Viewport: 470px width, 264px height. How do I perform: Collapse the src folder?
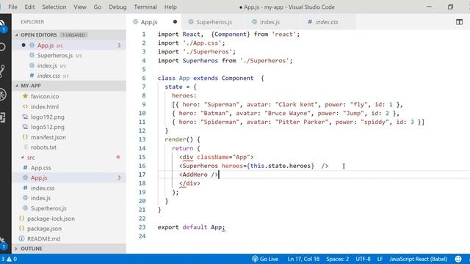[69, 158]
